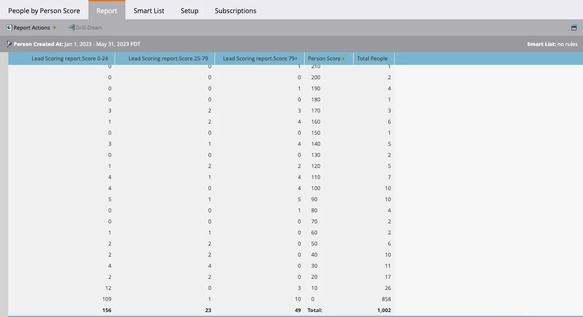This screenshot has height=317, width=583.
Task: Open the Subscriptions tab
Action: (236, 11)
